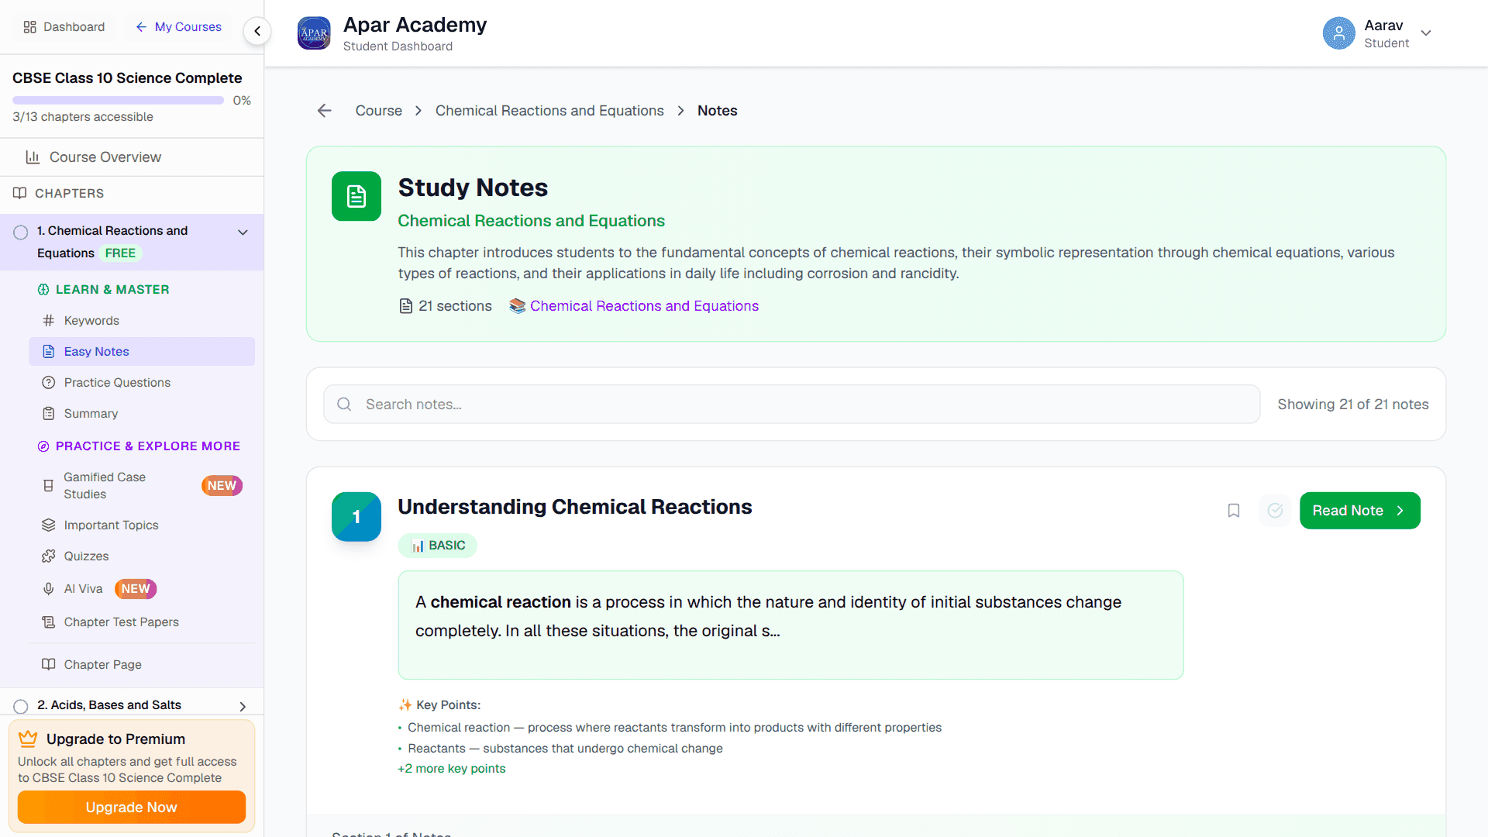Click the LEARN & MASTER heading
Image resolution: width=1488 pixels, height=837 pixels.
tap(104, 290)
